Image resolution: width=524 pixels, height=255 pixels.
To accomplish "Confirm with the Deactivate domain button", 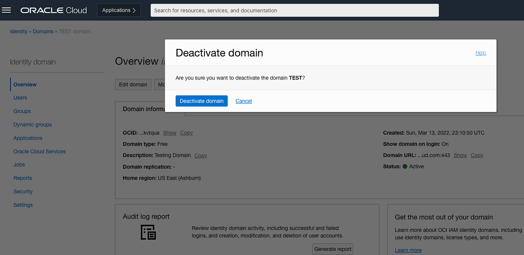I will click(x=201, y=101).
